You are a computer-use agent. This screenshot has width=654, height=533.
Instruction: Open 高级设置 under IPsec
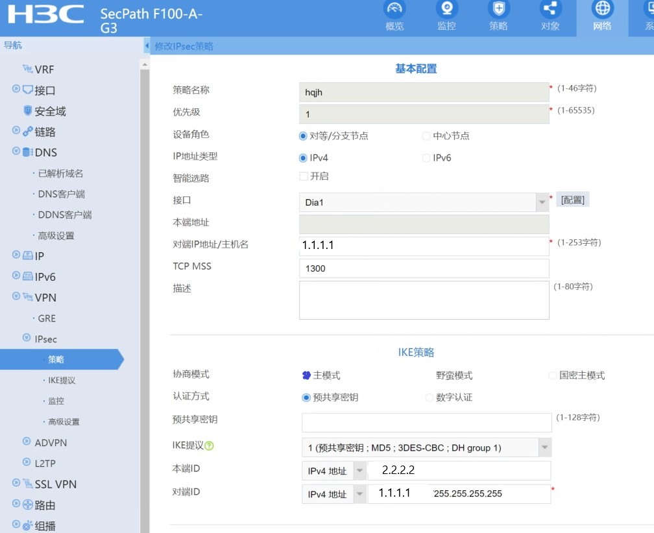click(64, 421)
